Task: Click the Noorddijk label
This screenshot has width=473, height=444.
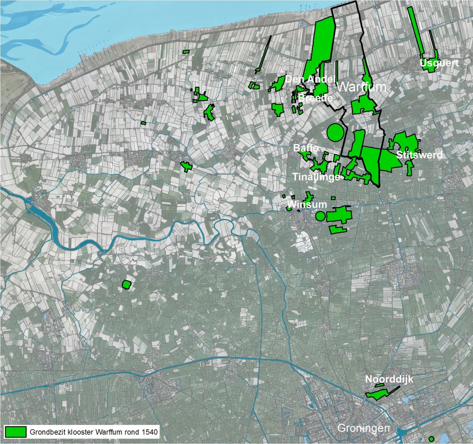Action: [x=389, y=379]
